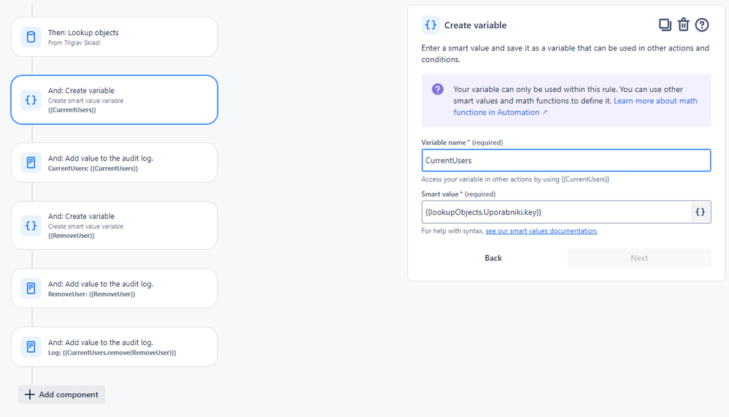Click CurrentUsers audit log document icon
This screenshot has height=417, width=729.
point(31,163)
